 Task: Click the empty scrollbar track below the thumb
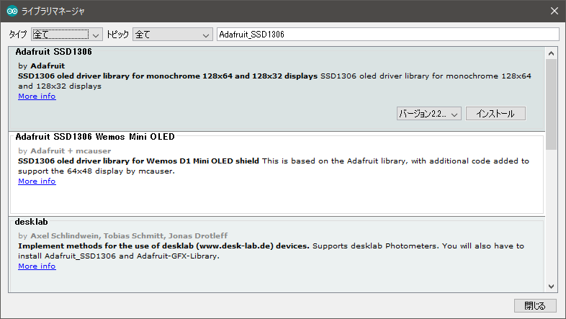click(x=551, y=215)
